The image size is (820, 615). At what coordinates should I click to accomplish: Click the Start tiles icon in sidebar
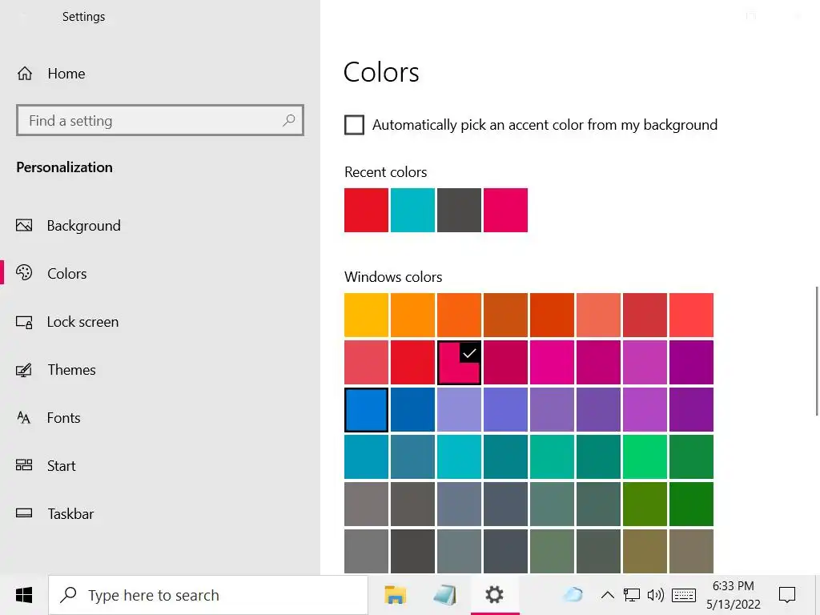coord(24,466)
